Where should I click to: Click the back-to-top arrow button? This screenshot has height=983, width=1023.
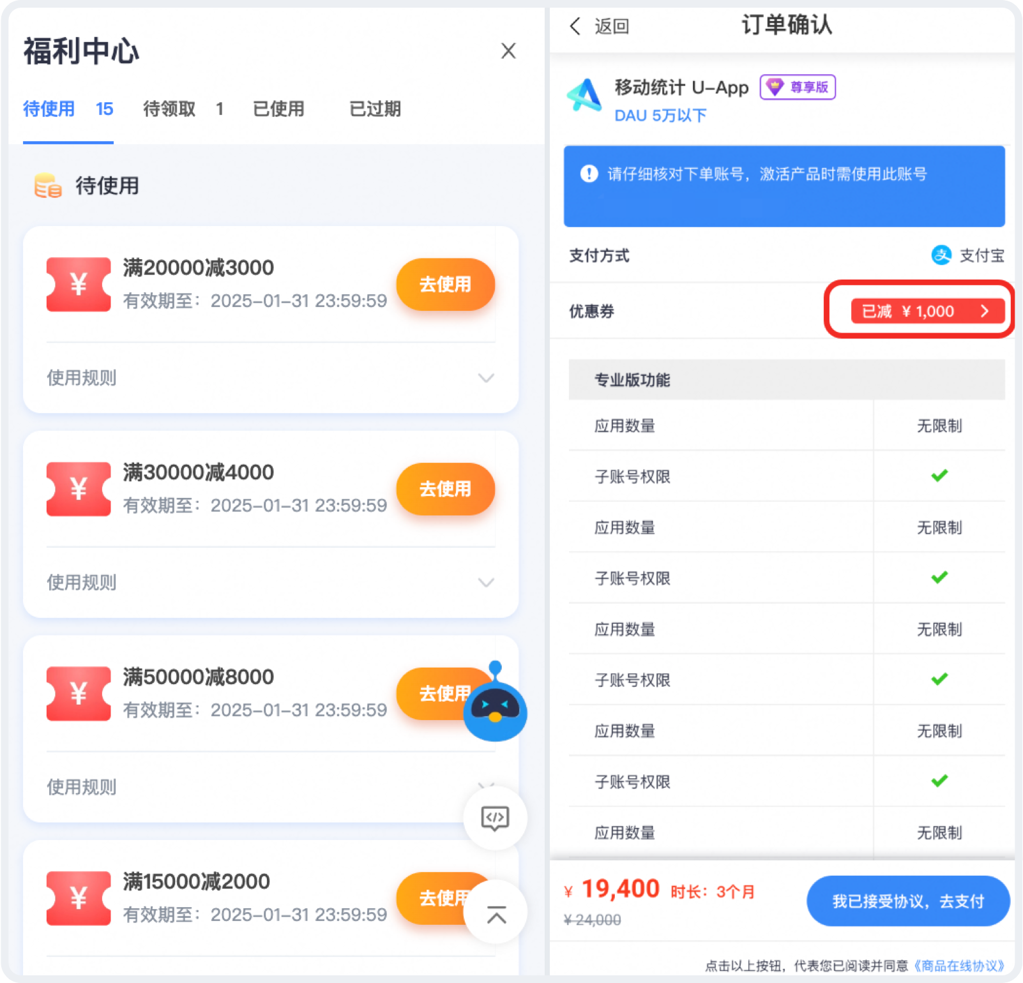click(496, 913)
